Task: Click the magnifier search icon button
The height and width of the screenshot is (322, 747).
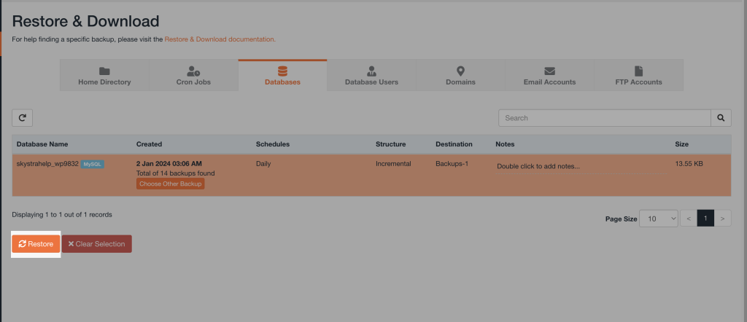Action: (x=721, y=117)
